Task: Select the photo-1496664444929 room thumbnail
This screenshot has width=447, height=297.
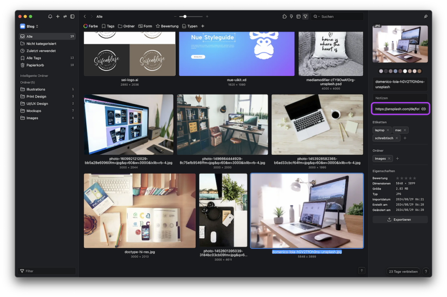Action: [x=222, y=124]
